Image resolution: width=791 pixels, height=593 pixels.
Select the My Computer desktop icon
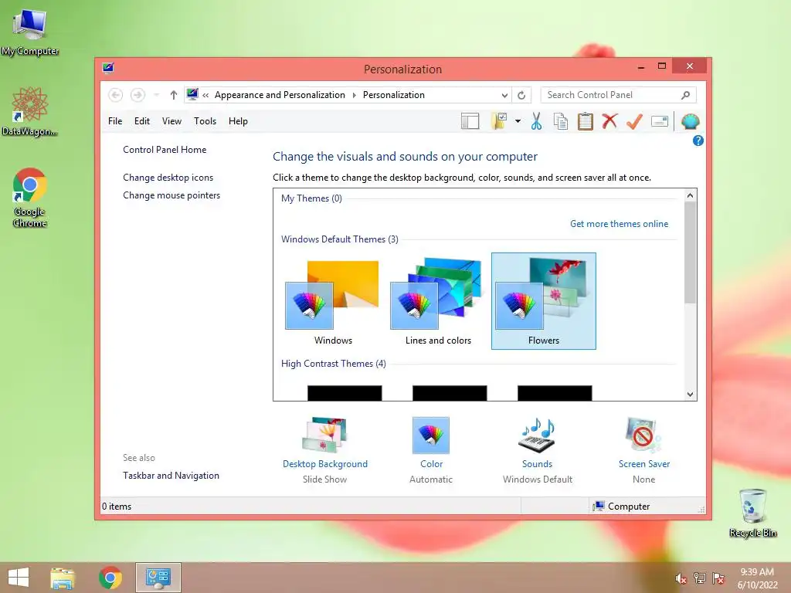coord(30,32)
